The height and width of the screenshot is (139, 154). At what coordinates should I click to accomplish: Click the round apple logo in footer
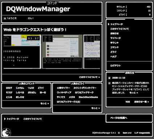6,132
